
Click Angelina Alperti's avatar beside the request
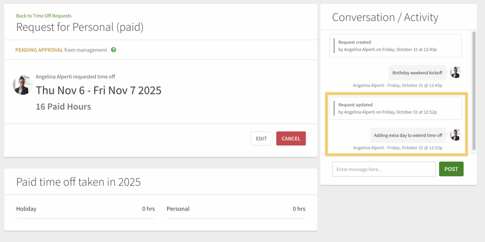[x=22, y=85]
